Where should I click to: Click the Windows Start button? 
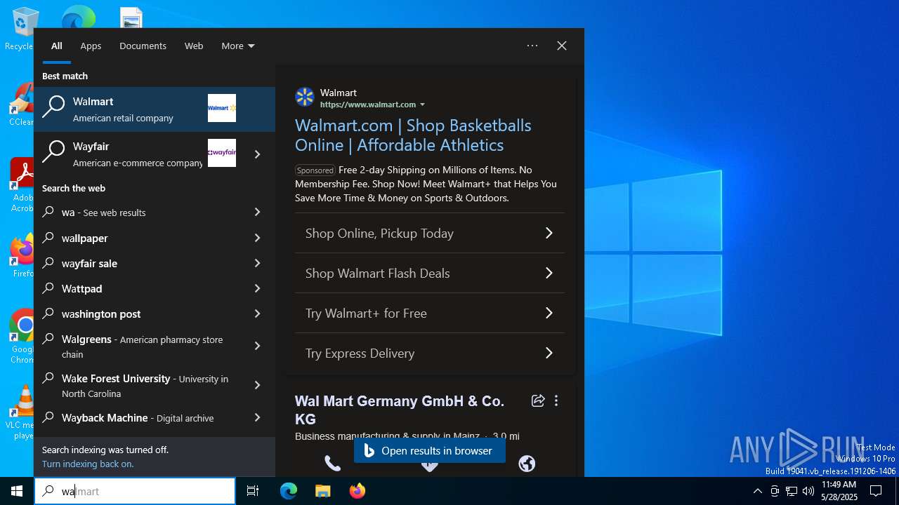(17, 491)
